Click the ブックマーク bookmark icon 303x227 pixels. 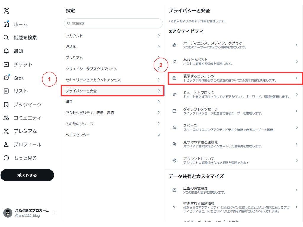click(6, 105)
